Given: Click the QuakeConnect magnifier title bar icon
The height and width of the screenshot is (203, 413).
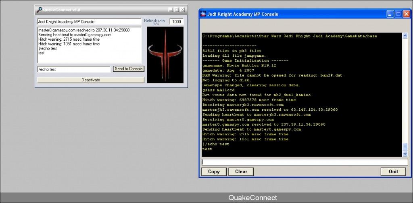Looking at the screenshot, I should pos(39,10).
